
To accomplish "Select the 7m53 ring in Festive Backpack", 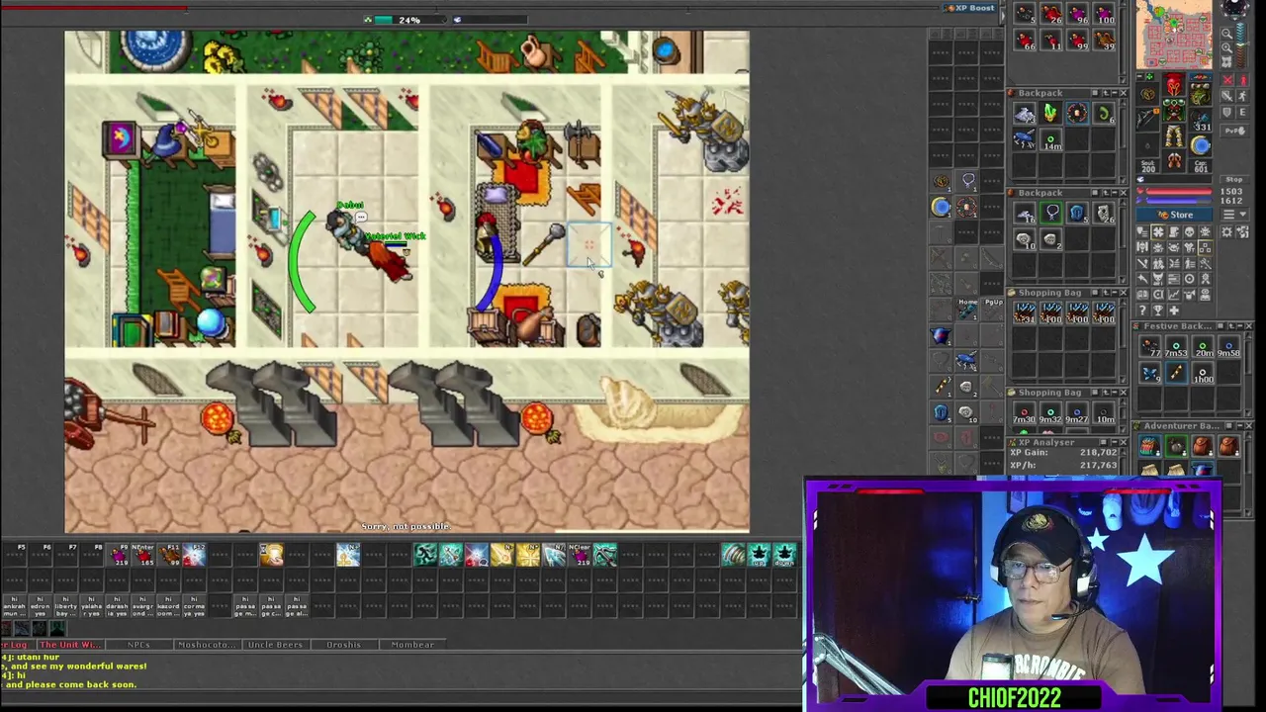I will 1176,348.
